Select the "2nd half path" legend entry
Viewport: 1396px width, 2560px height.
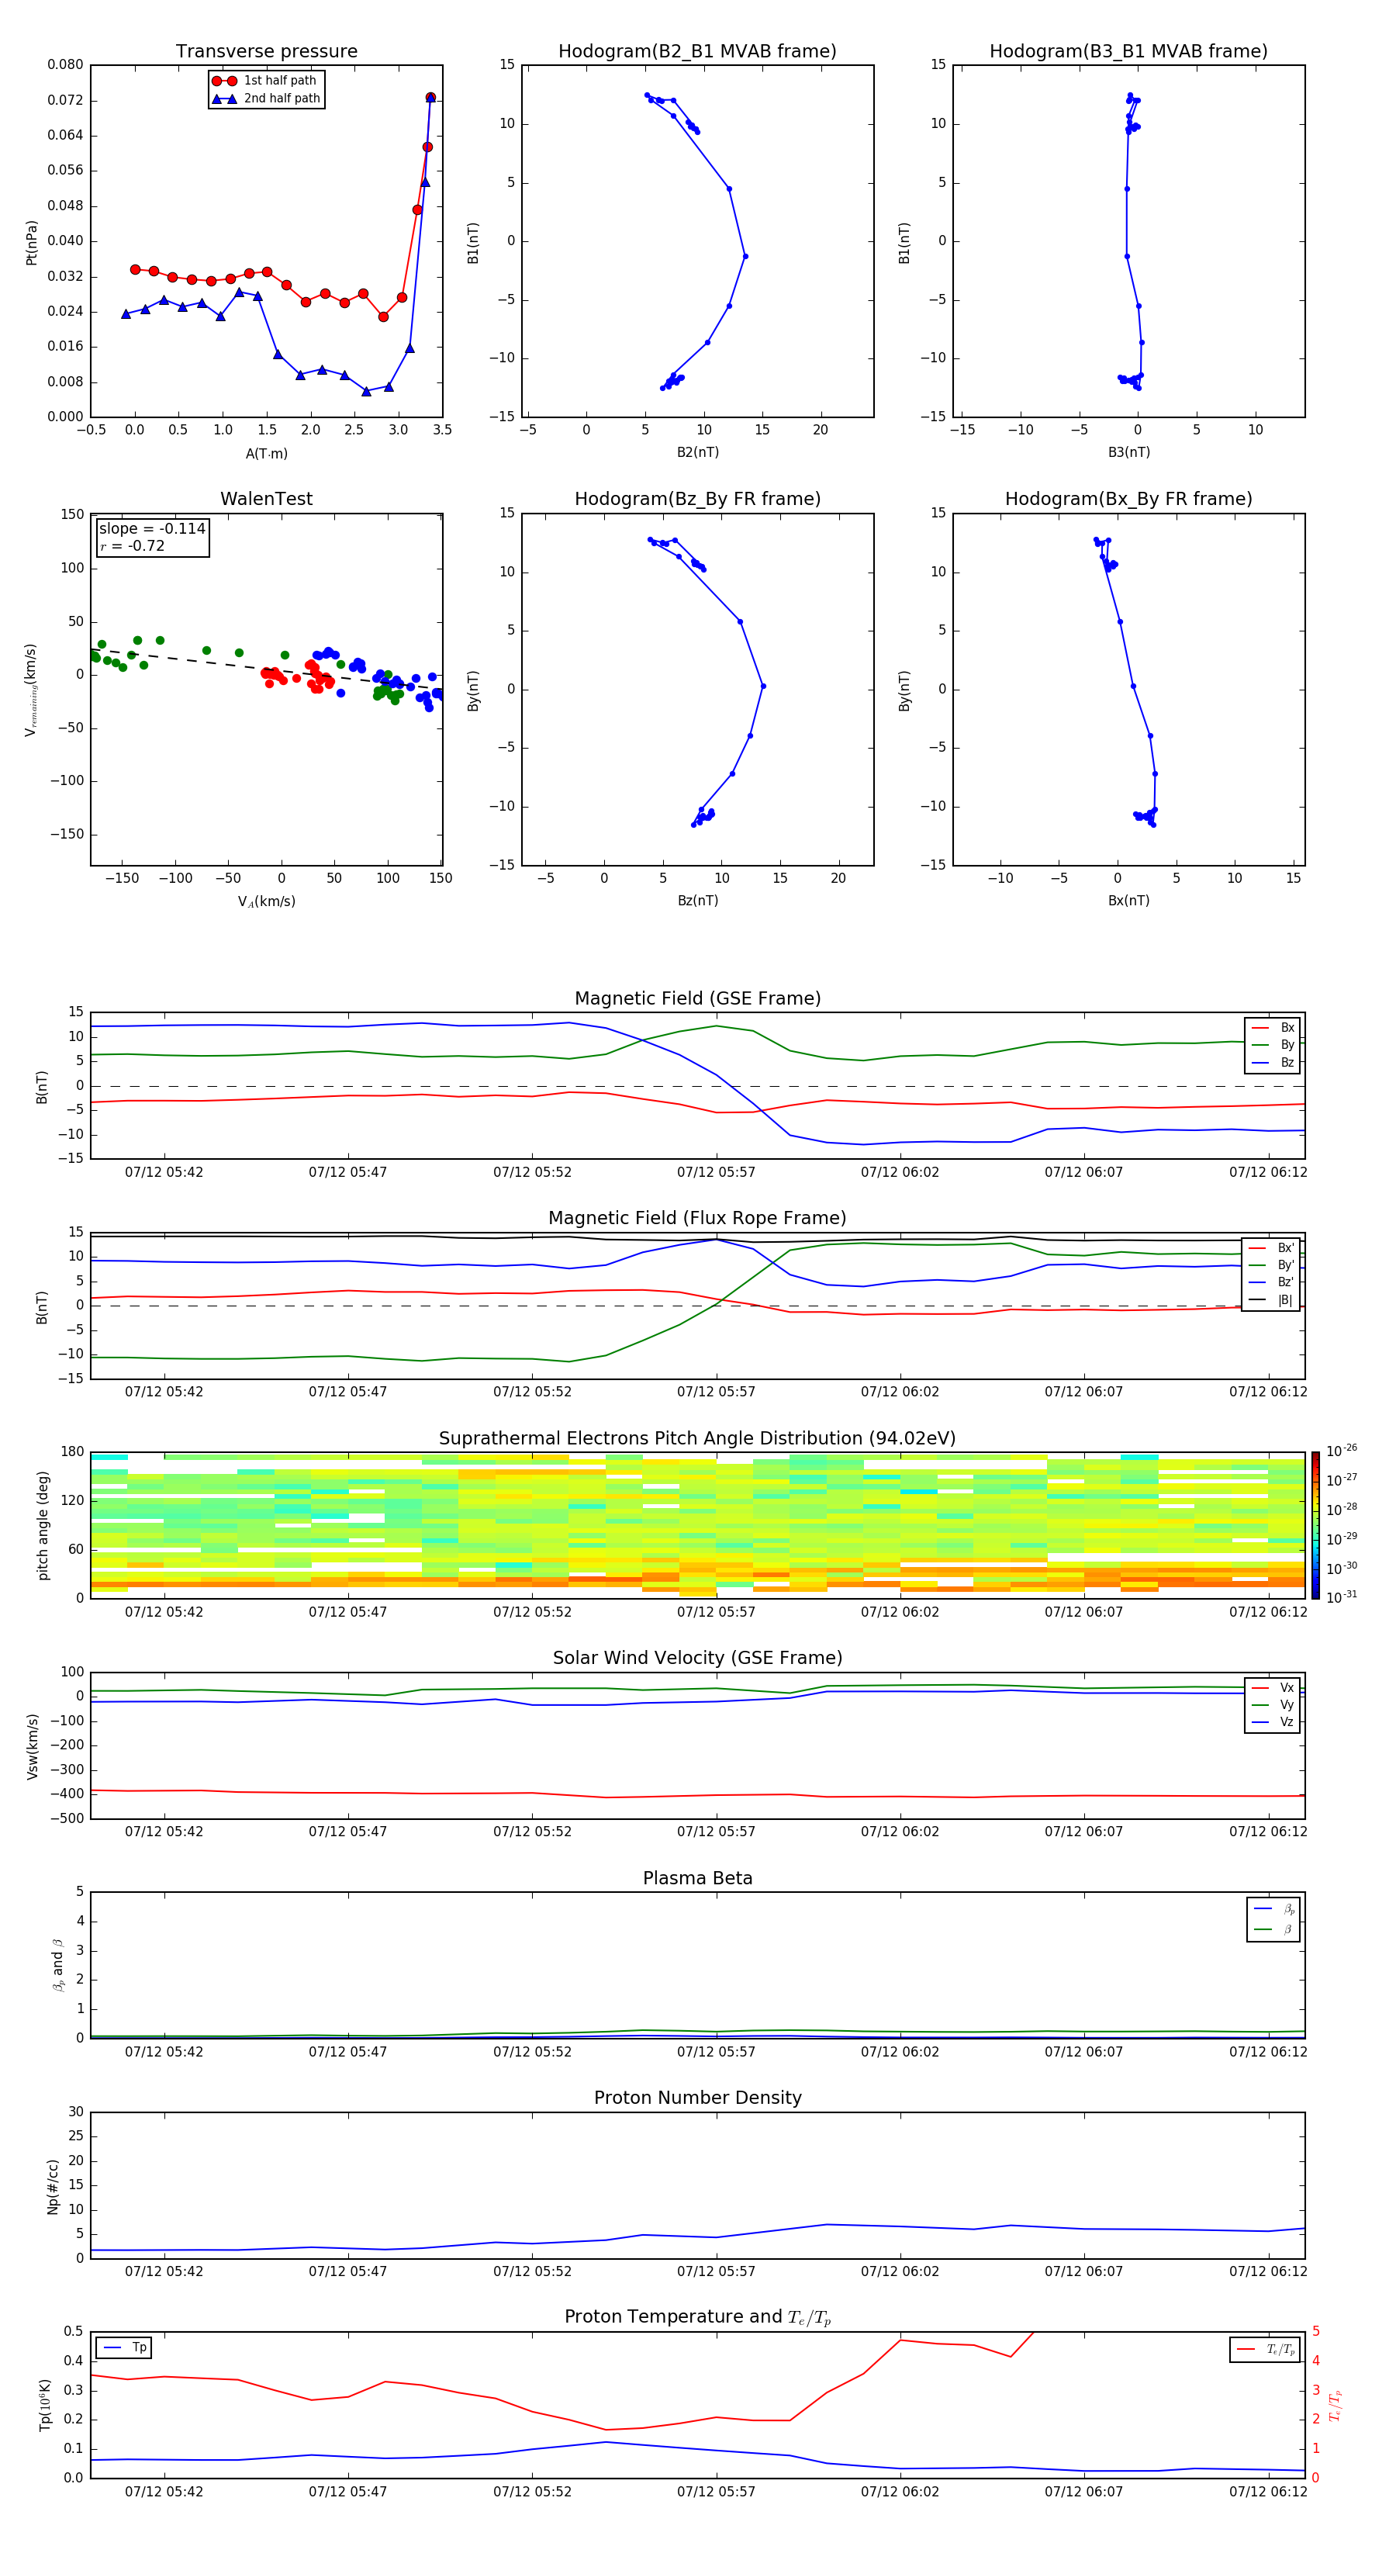[266, 99]
